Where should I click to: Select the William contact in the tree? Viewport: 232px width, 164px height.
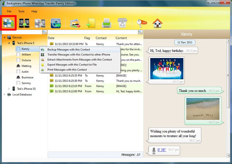click(26, 55)
